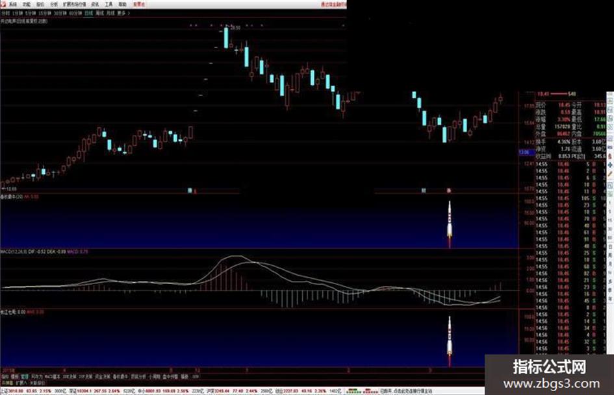
Task: Open the 指标 tab at the bottom
Action: coord(5,376)
